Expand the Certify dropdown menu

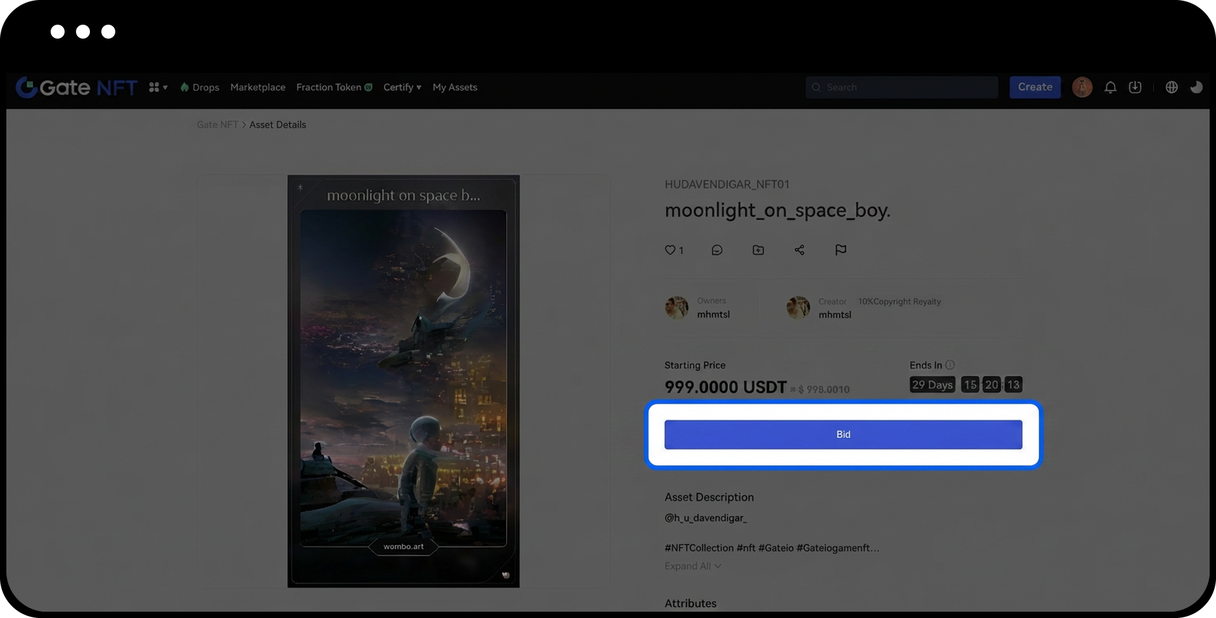point(402,87)
